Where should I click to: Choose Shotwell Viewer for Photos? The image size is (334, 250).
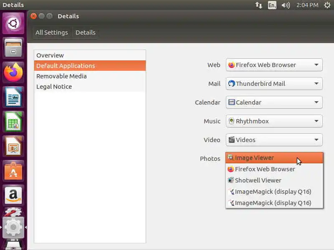pyautogui.click(x=274, y=180)
